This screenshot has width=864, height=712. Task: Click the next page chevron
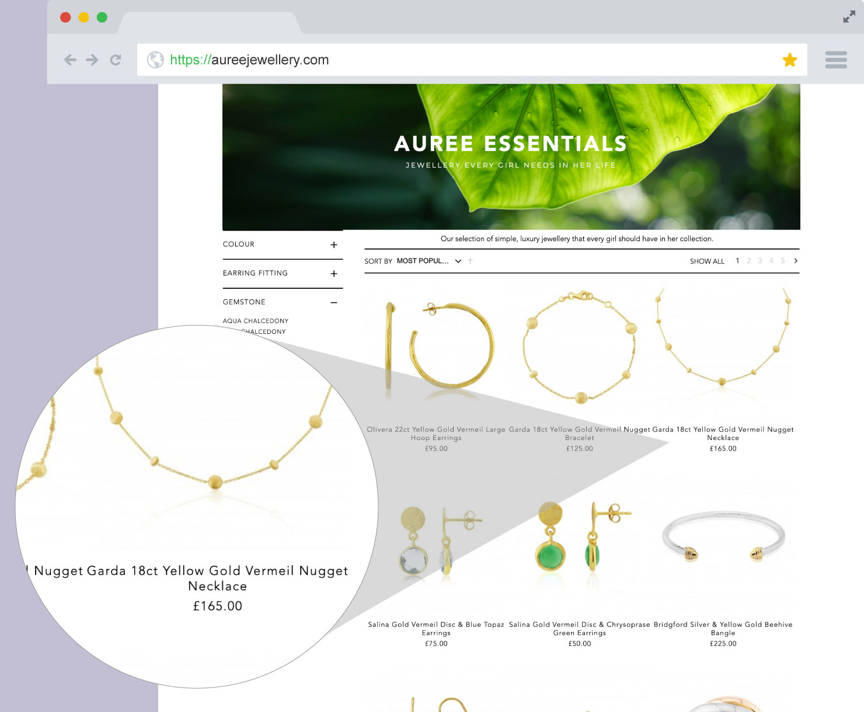[x=796, y=261]
